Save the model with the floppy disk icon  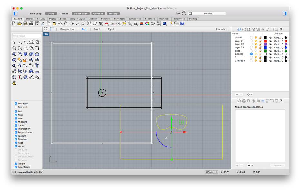click(25, 24)
